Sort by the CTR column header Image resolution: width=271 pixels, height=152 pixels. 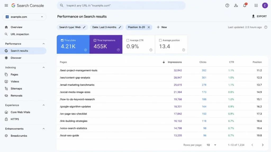[231, 62]
